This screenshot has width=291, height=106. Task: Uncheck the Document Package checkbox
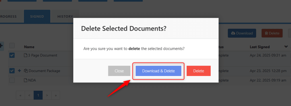pos(12,71)
